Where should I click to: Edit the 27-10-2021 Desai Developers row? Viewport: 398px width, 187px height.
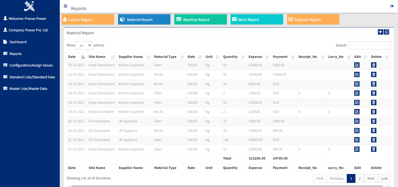pyautogui.click(x=357, y=149)
